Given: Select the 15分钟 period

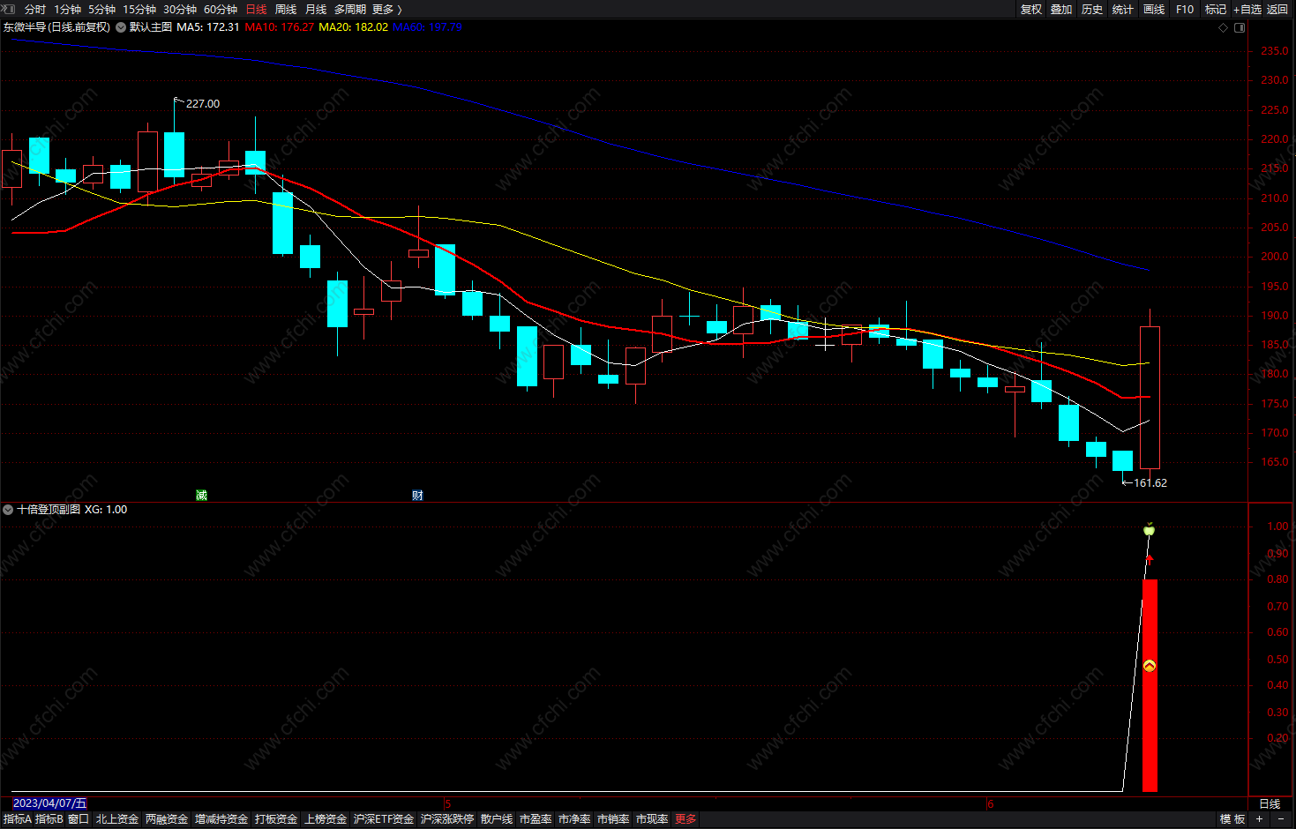Looking at the screenshot, I should click(x=139, y=9).
